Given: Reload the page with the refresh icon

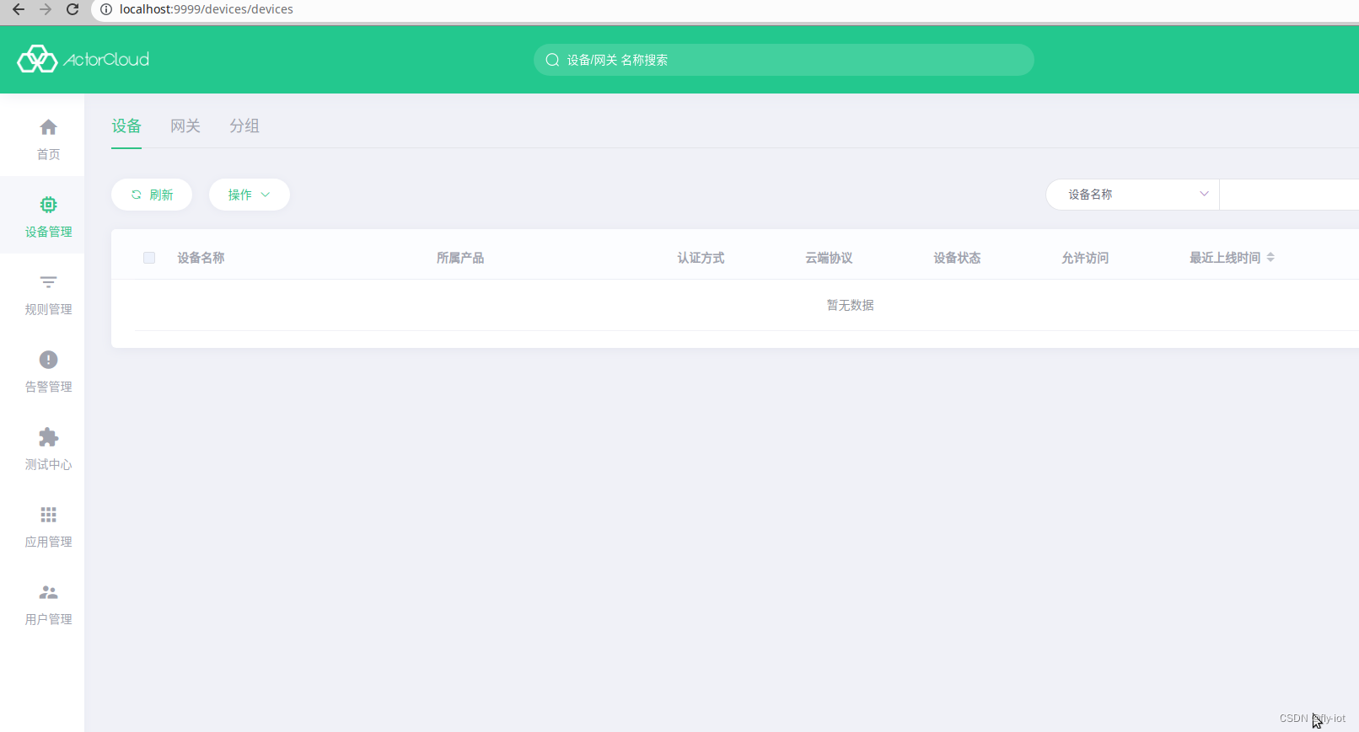Looking at the screenshot, I should click(x=73, y=9).
